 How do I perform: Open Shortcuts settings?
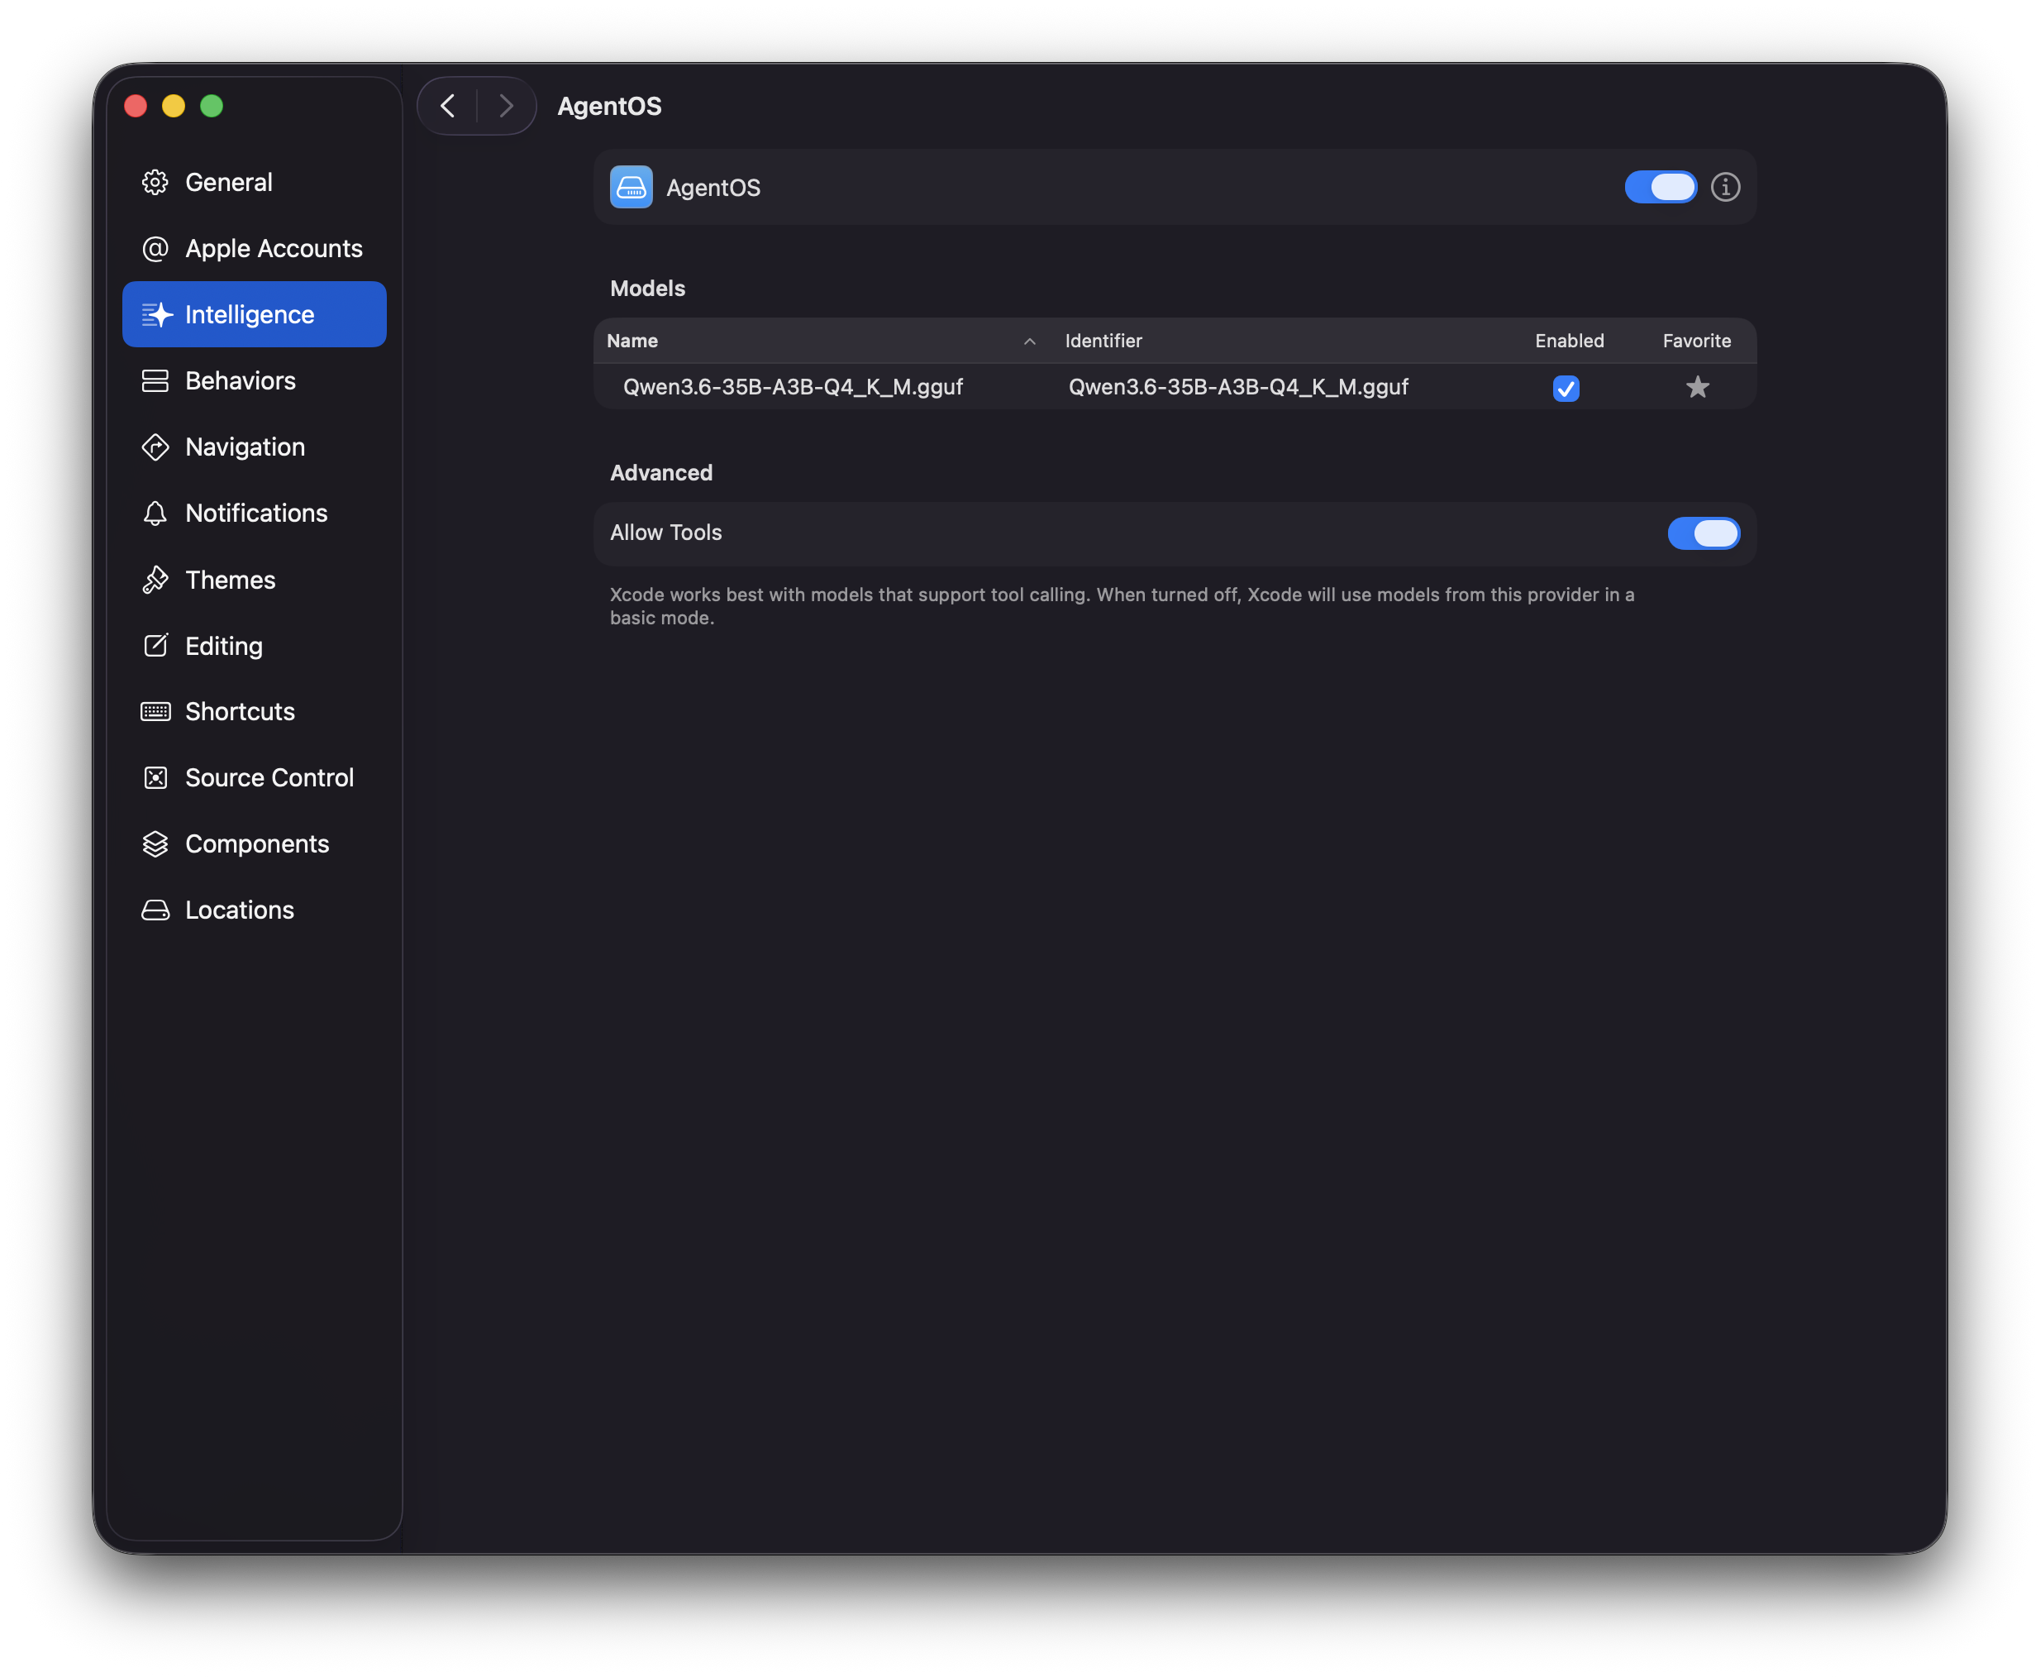pyautogui.click(x=254, y=711)
